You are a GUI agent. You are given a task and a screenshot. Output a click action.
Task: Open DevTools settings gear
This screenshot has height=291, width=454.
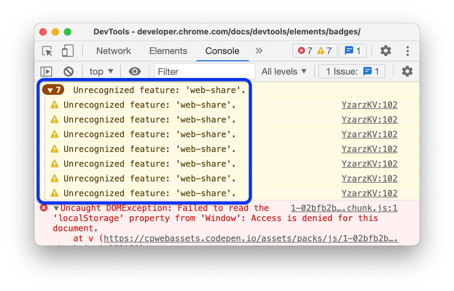point(386,51)
